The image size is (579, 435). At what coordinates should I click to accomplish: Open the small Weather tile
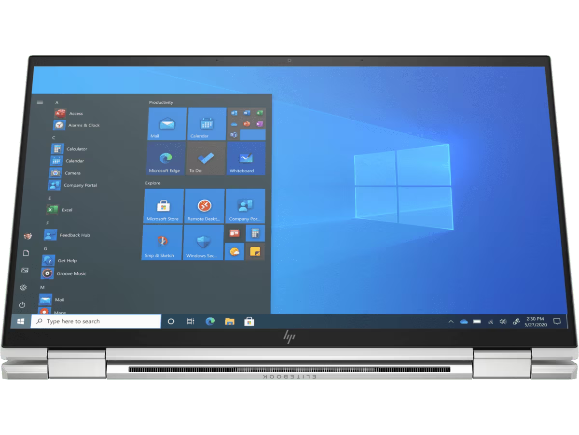pos(234,251)
